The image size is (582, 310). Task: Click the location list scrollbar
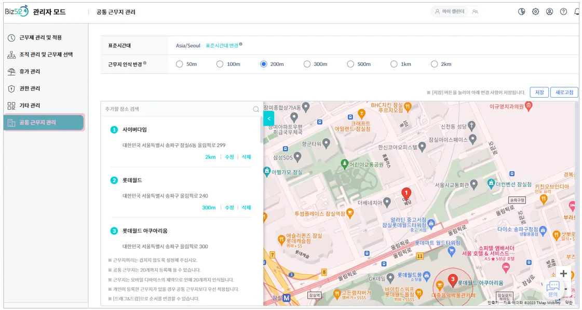262,131
